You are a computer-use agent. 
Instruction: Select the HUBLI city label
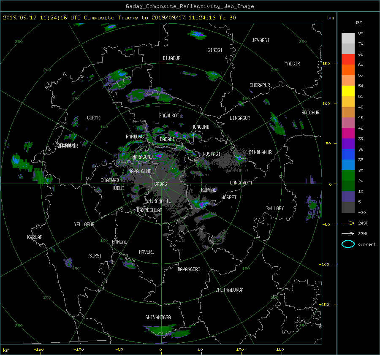click(x=118, y=188)
